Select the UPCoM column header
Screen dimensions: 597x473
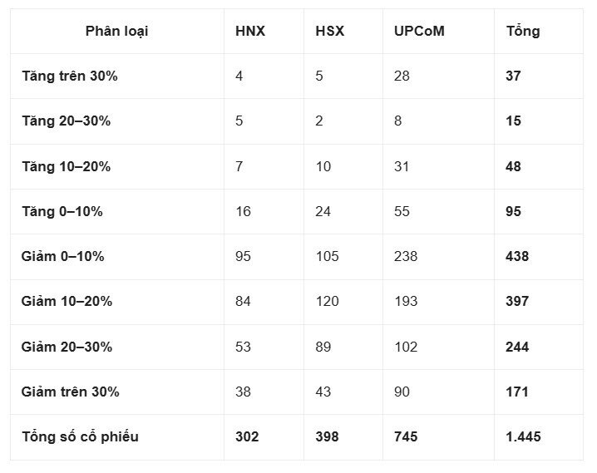(419, 32)
